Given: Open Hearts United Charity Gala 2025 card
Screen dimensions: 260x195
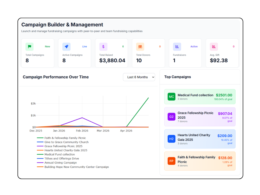Looking at the screenshot, I should 200,139.
